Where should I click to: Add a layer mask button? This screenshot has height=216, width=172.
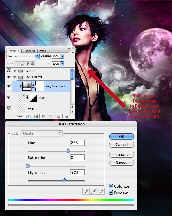[36, 116]
